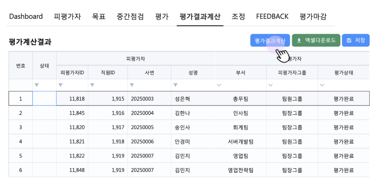Select the 평가마감 tab
This screenshot has width=380, height=189.
point(313,17)
